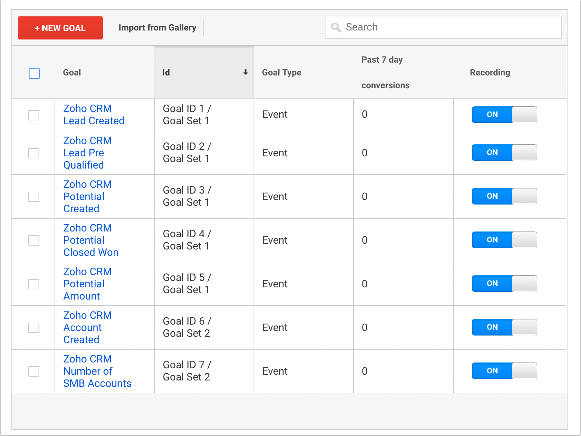
Task: Click the Goal Type column header
Action: [x=282, y=73]
